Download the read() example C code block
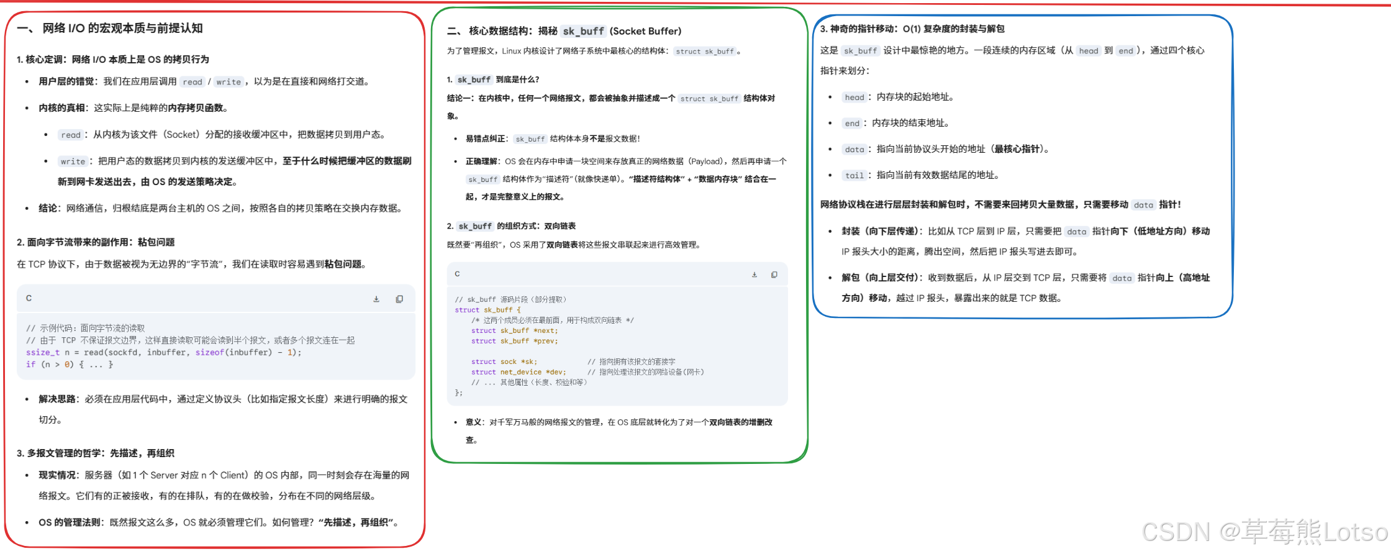The image size is (1391, 554). click(376, 299)
